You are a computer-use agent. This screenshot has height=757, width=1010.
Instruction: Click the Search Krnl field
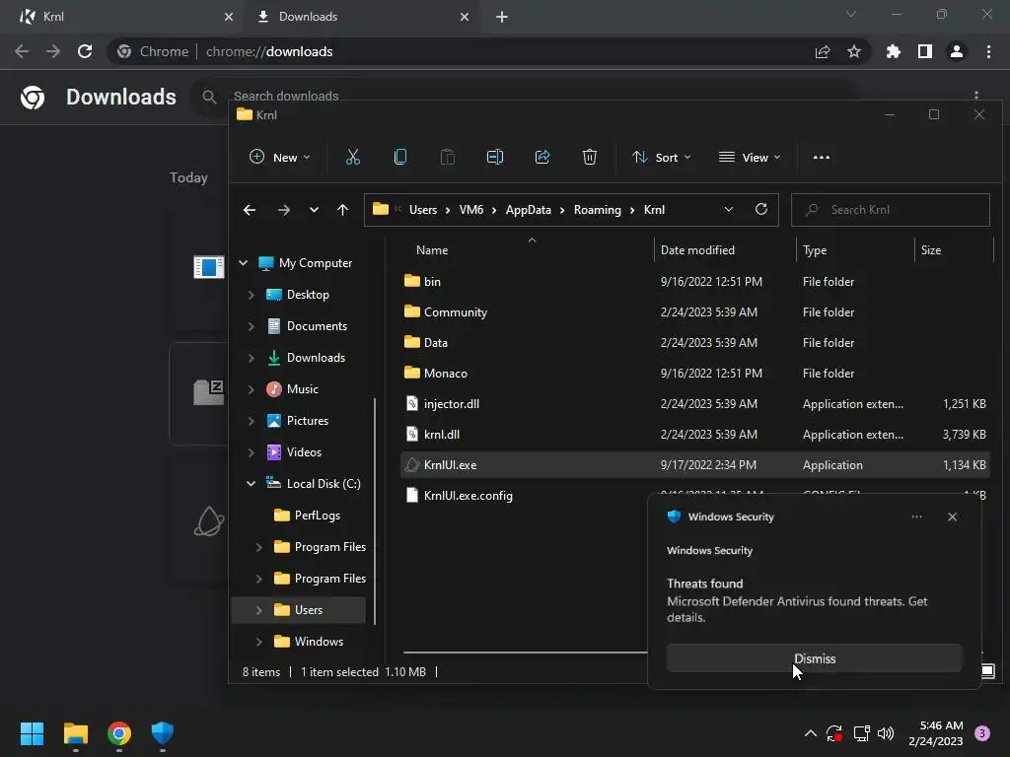pos(891,210)
